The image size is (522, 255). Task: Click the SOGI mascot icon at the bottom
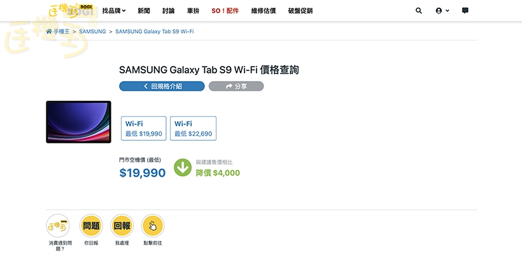pyautogui.click(x=58, y=226)
